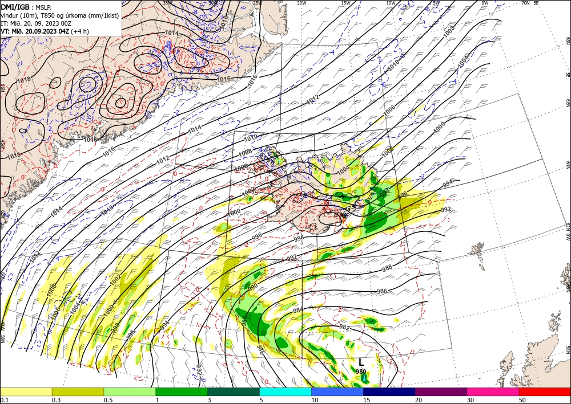Click the '0.1' legend scale value
Viewport: 571px width, 404px height.
(x=5, y=400)
